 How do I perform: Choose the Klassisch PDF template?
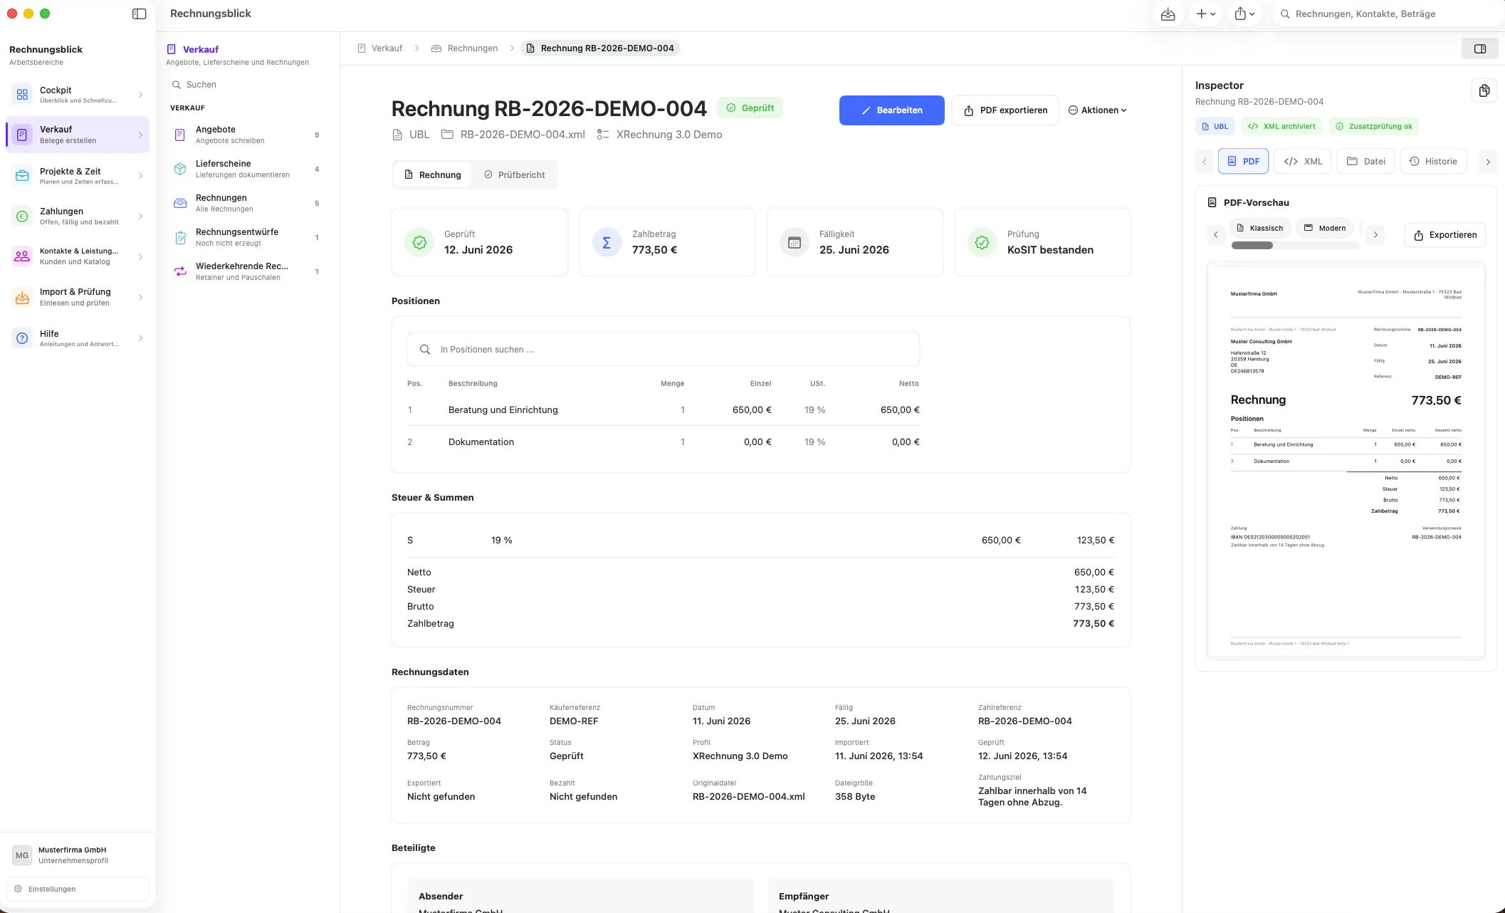tap(1260, 229)
